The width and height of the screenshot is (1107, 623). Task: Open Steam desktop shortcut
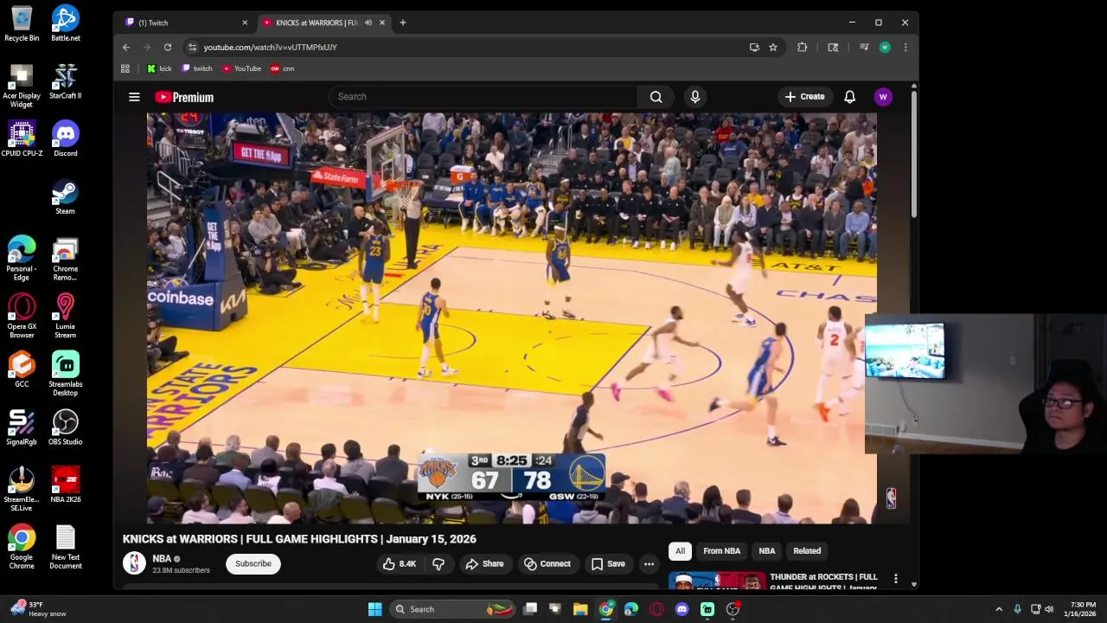click(65, 196)
